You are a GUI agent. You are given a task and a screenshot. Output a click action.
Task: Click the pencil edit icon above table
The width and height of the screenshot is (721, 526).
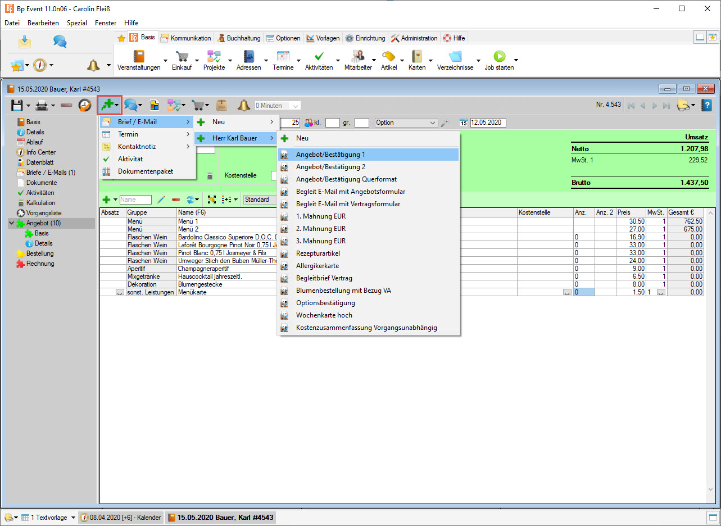pyautogui.click(x=161, y=199)
